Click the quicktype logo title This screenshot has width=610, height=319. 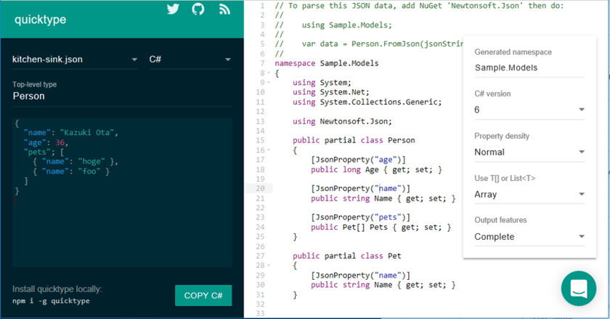(41, 20)
